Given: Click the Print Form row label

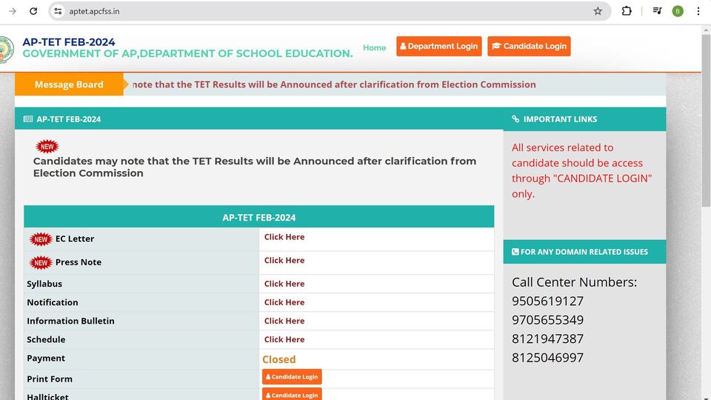Looking at the screenshot, I should pyautogui.click(x=50, y=379).
